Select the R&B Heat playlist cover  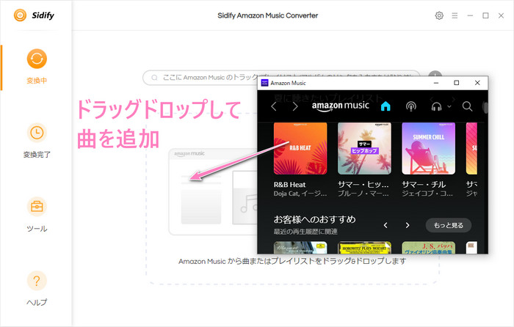(300, 148)
